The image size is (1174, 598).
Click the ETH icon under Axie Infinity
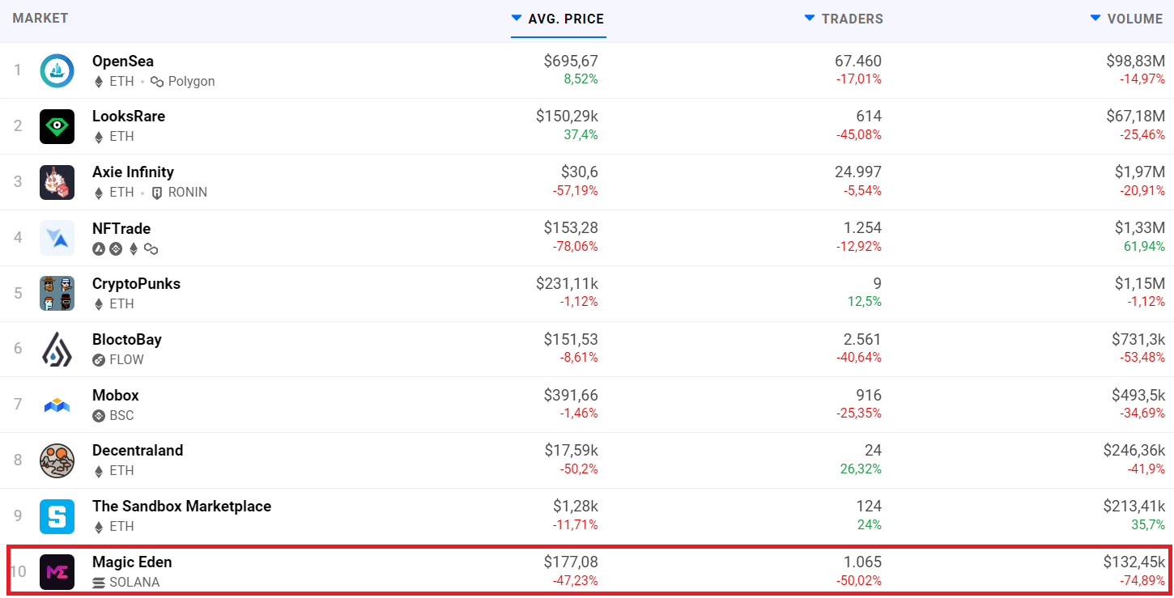pyautogui.click(x=99, y=193)
